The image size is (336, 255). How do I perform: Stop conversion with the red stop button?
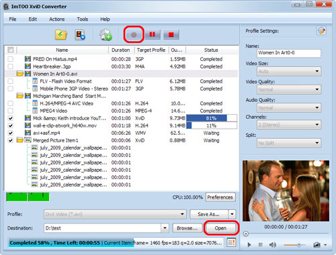click(x=171, y=35)
